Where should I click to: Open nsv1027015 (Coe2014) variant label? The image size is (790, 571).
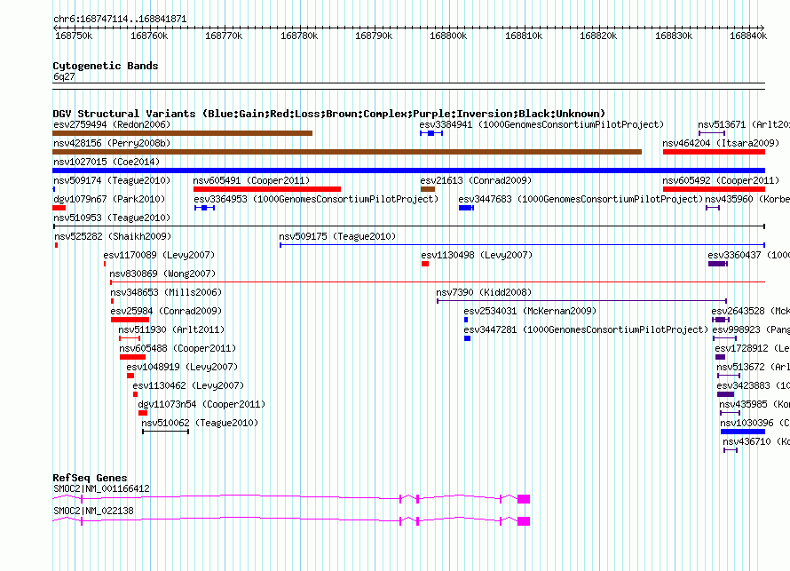pyautogui.click(x=107, y=162)
